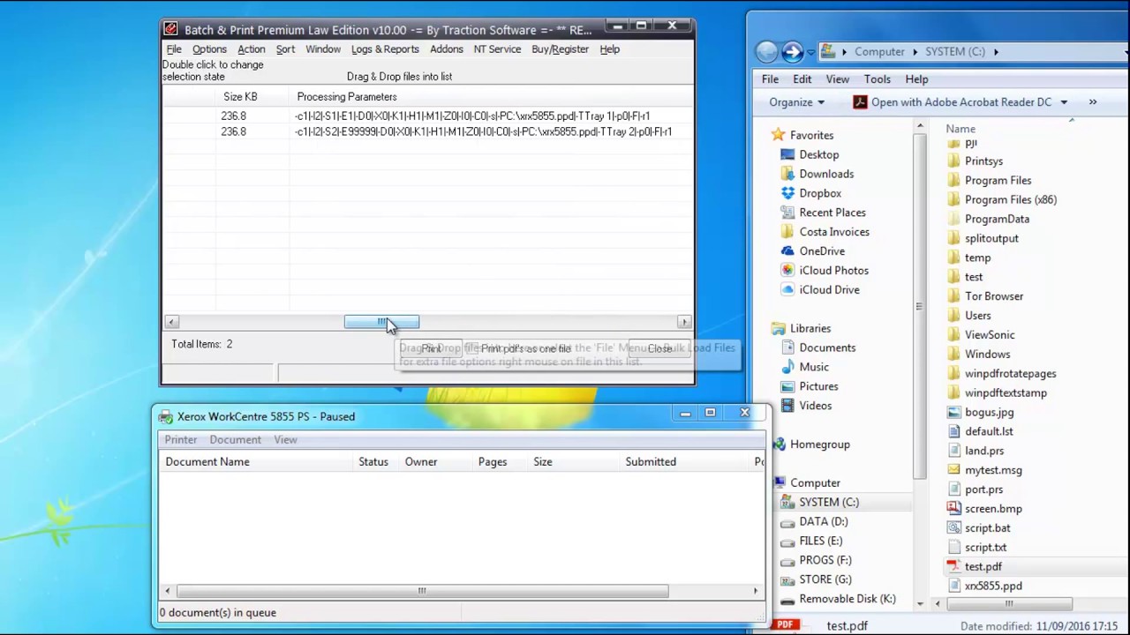This screenshot has width=1130, height=635.
Task: Open Dropbox in the Favorites list
Action: coord(820,194)
